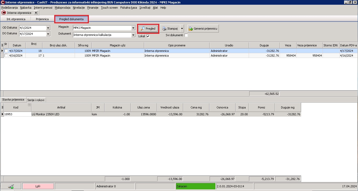
Task: Tick the checkbox for document row 18
Action: pos(6,51)
